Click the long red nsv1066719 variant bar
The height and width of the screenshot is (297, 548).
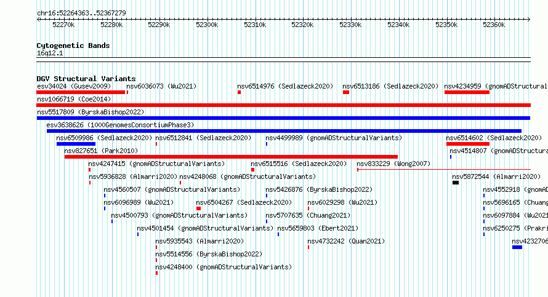click(x=283, y=105)
